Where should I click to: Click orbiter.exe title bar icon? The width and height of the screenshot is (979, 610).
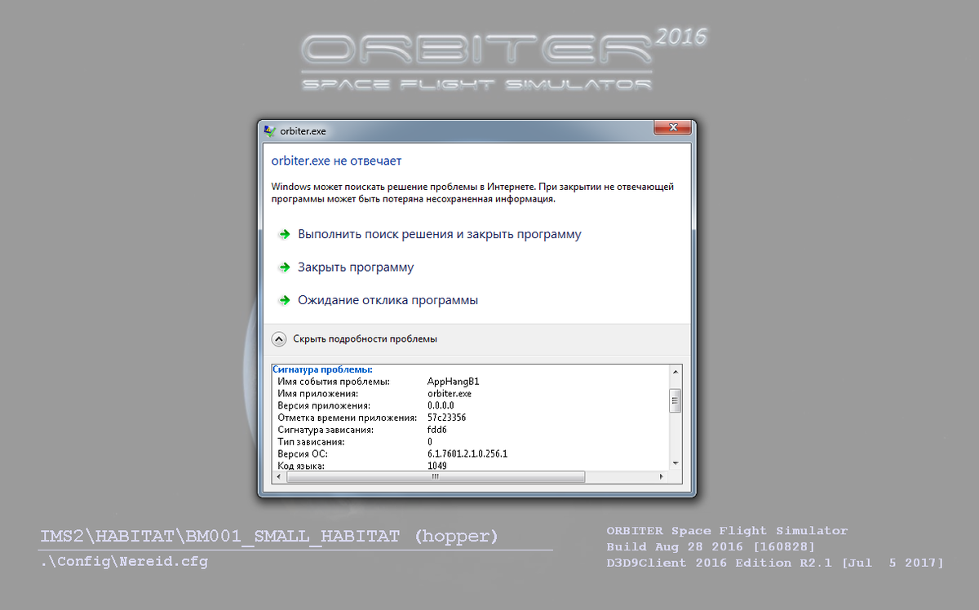(x=270, y=130)
